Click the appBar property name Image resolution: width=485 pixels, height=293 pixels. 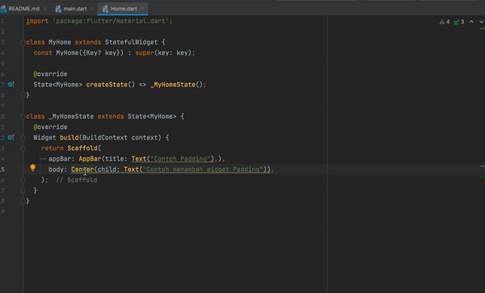[x=60, y=159]
